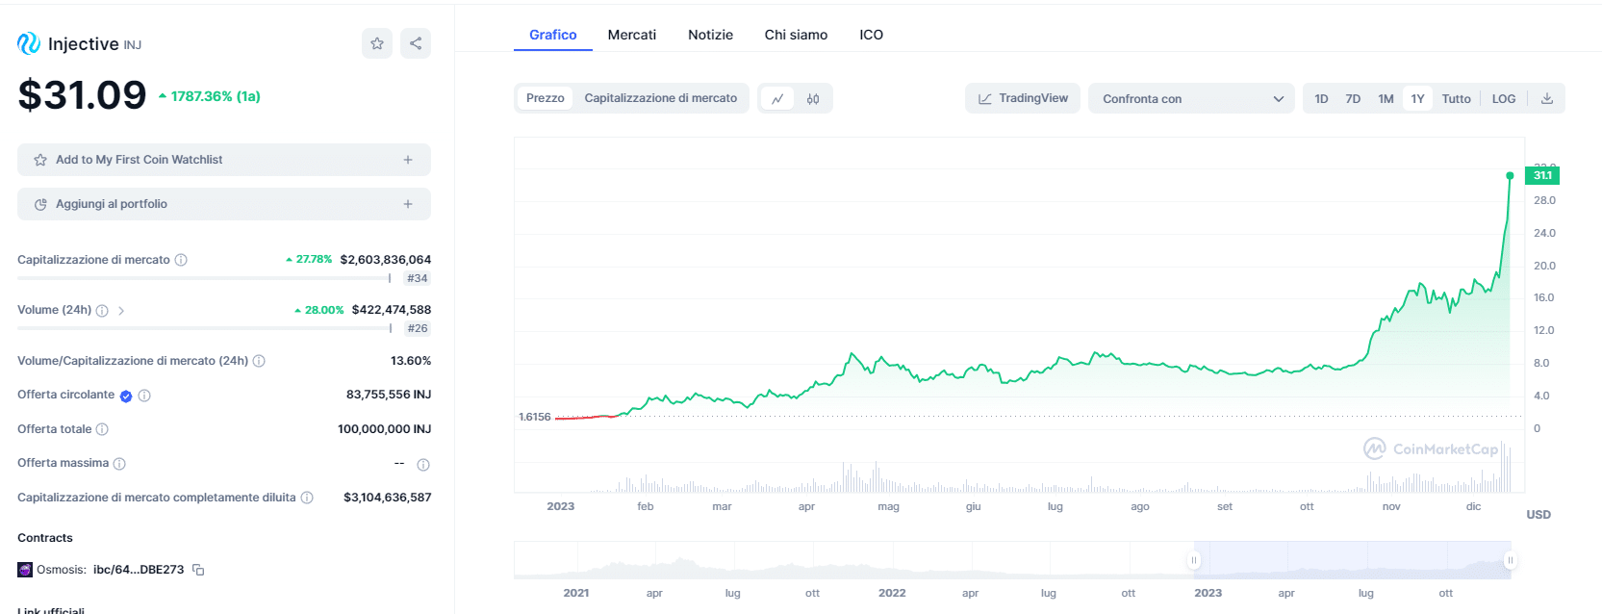Viewport: 1602px width, 614px height.
Task: Expand Volume (24h) details chevron
Action: (121, 310)
